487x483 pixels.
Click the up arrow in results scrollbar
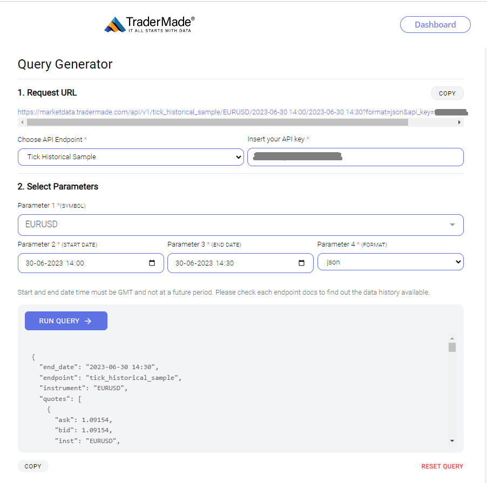(452, 338)
